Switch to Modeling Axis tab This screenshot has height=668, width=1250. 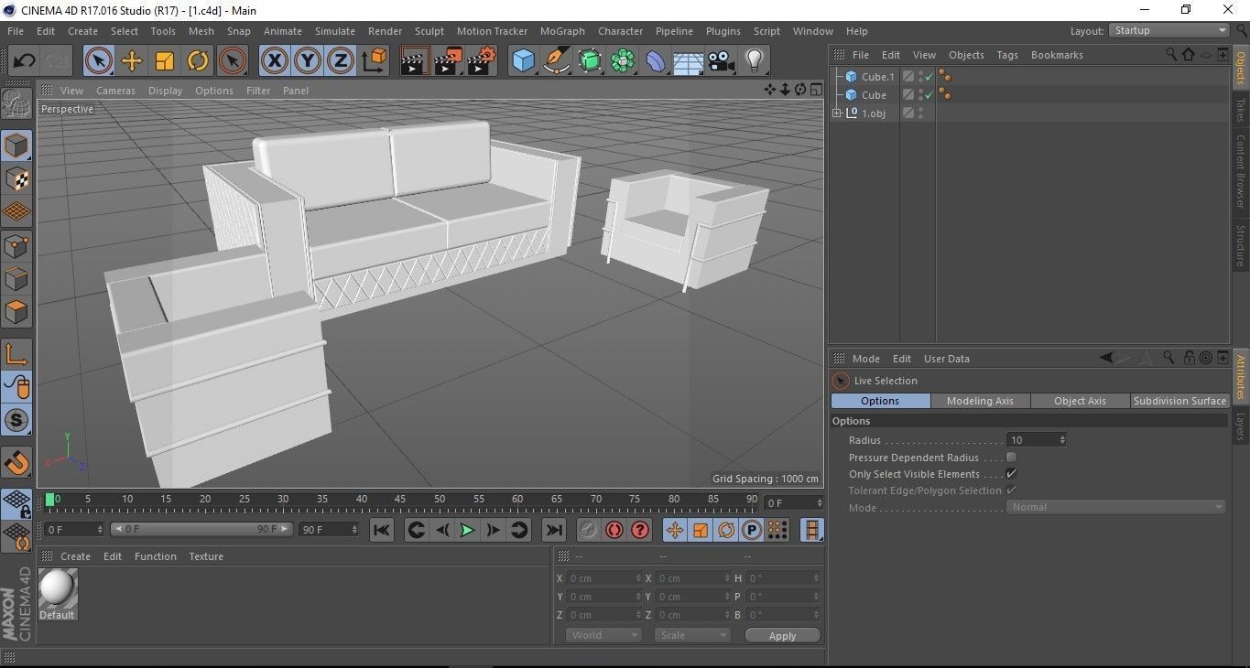click(x=980, y=401)
